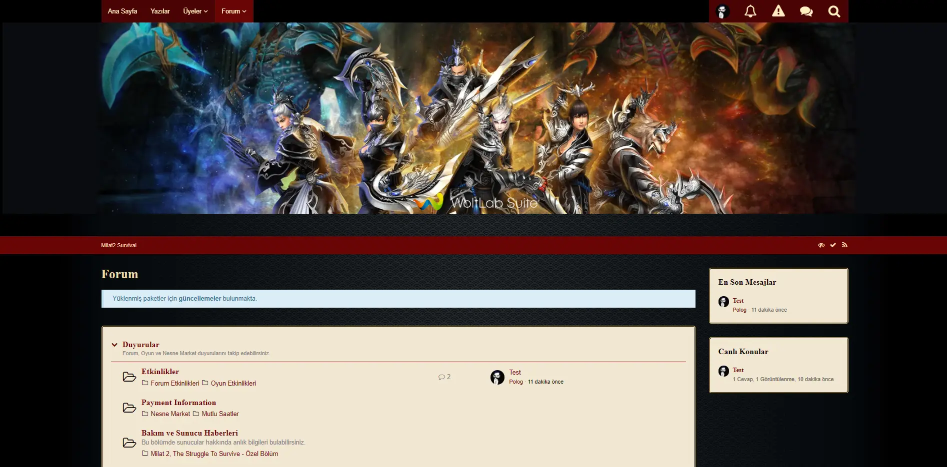Open Test thread in Canlı Konular

(738, 370)
